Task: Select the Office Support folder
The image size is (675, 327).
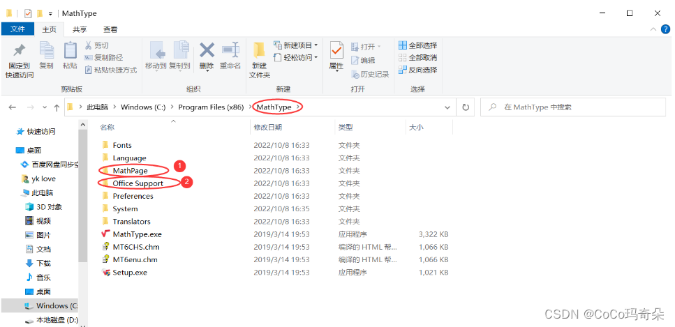Action: click(133, 183)
